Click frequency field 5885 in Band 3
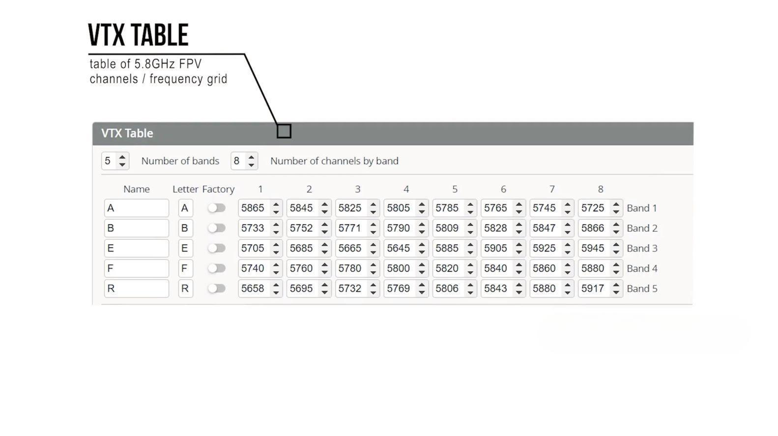Viewport: 778px width, 436px height. (447, 248)
